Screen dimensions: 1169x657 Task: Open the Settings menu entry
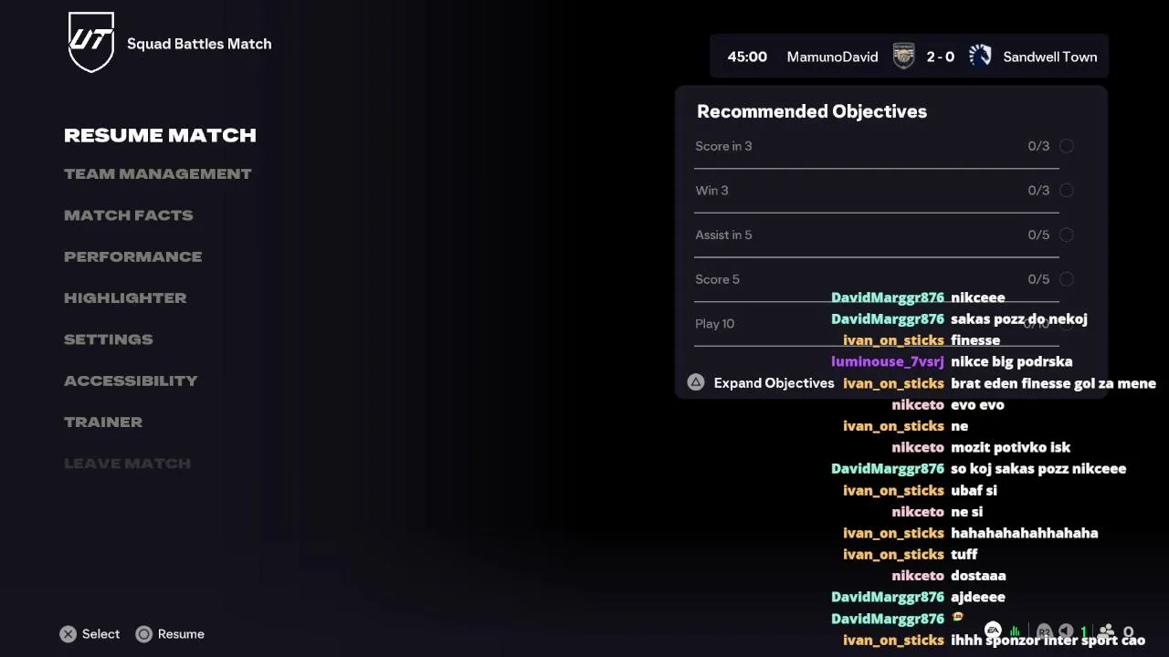(108, 339)
